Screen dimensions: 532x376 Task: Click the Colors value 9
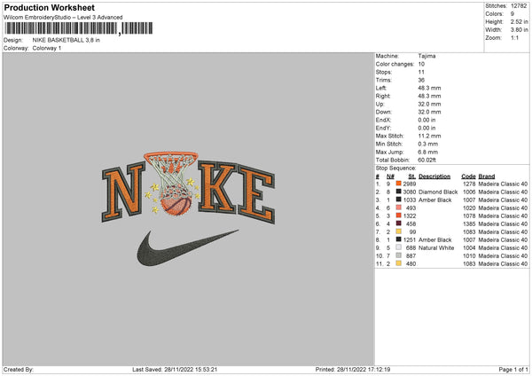pyautogui.click(x=512, y=14)
